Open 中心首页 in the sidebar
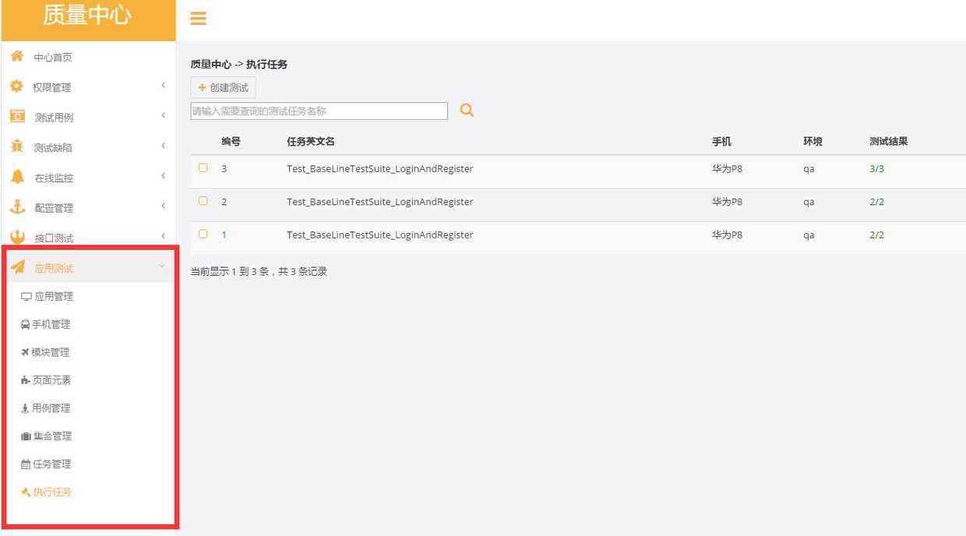 53,58
